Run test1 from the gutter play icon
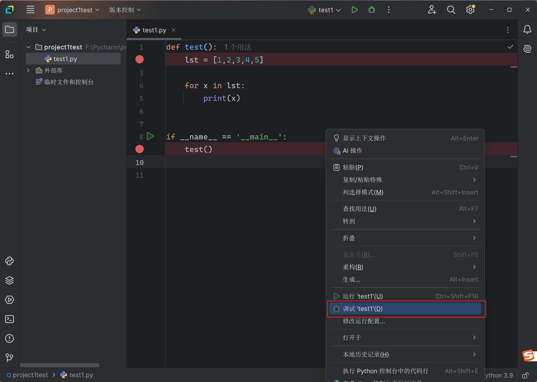 [151, 136]
